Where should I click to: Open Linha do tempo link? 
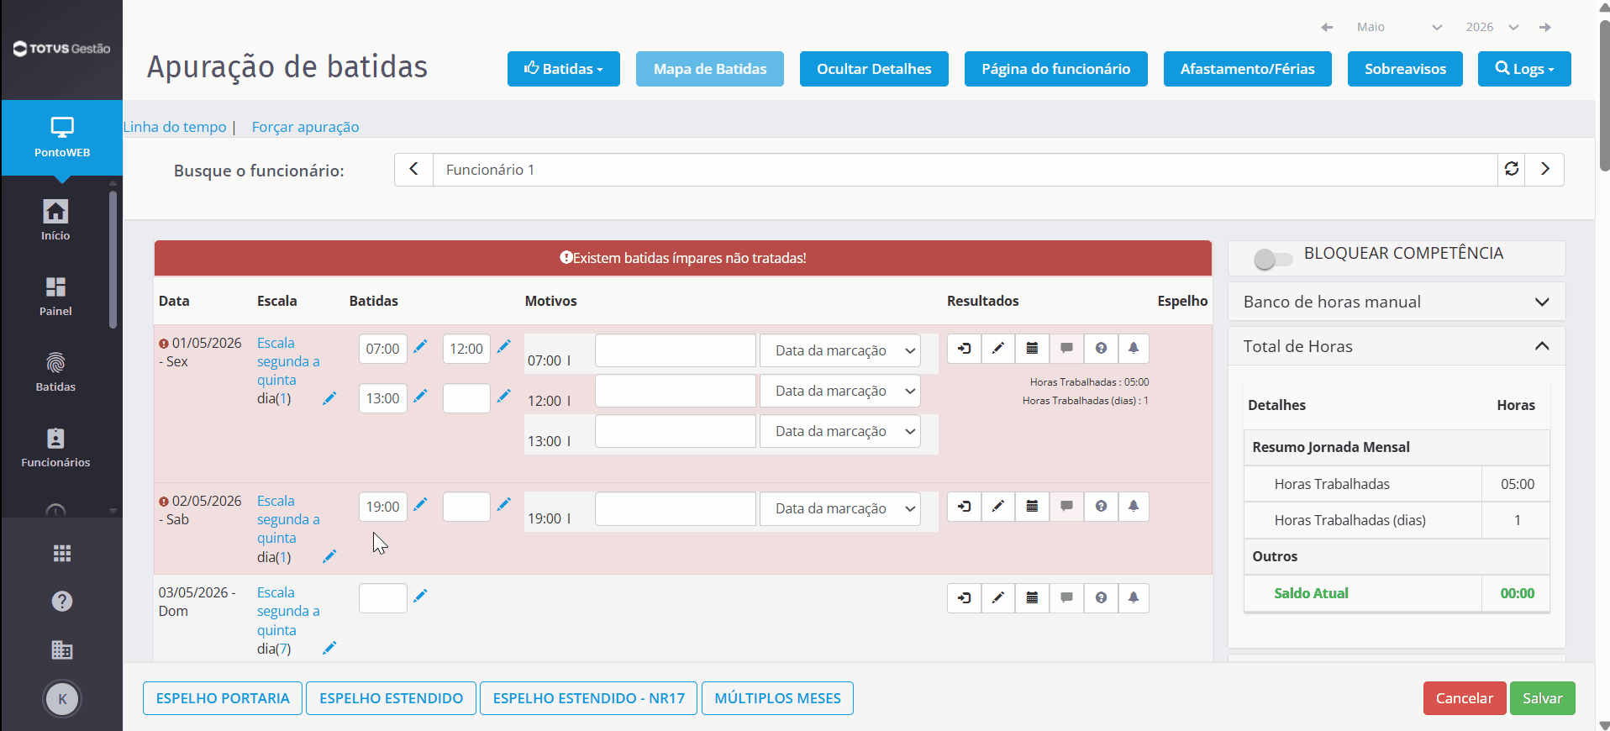[175, 127]
